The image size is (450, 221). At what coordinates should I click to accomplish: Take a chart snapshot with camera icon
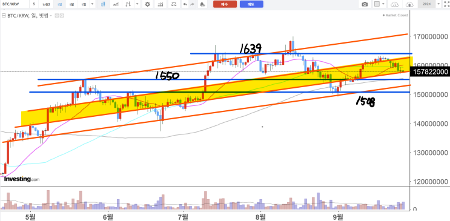(x=365, y=4)
